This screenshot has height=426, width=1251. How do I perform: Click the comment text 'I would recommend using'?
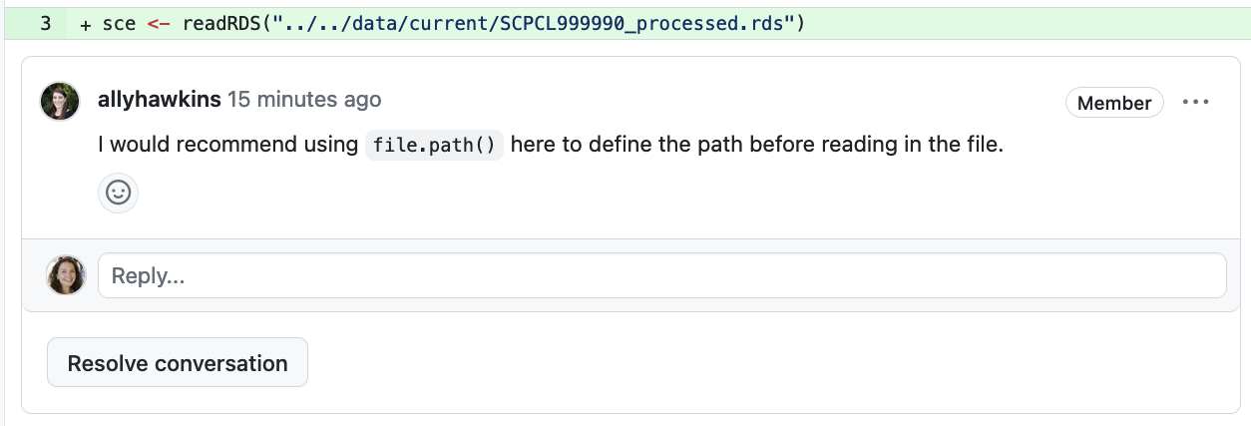227,145
